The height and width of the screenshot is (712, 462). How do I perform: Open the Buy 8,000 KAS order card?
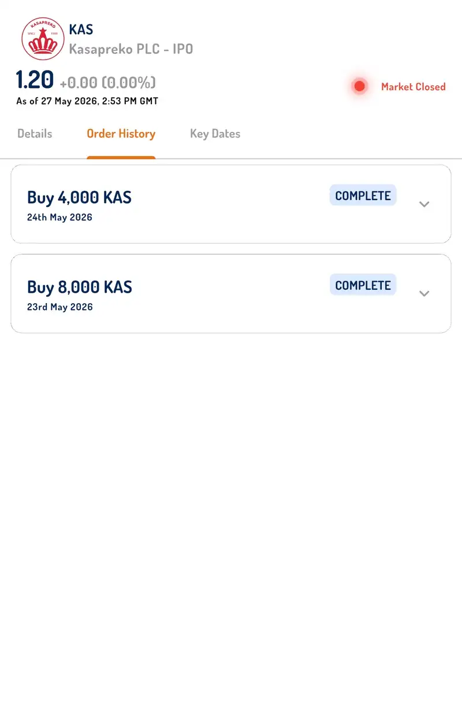coord(231,293)
